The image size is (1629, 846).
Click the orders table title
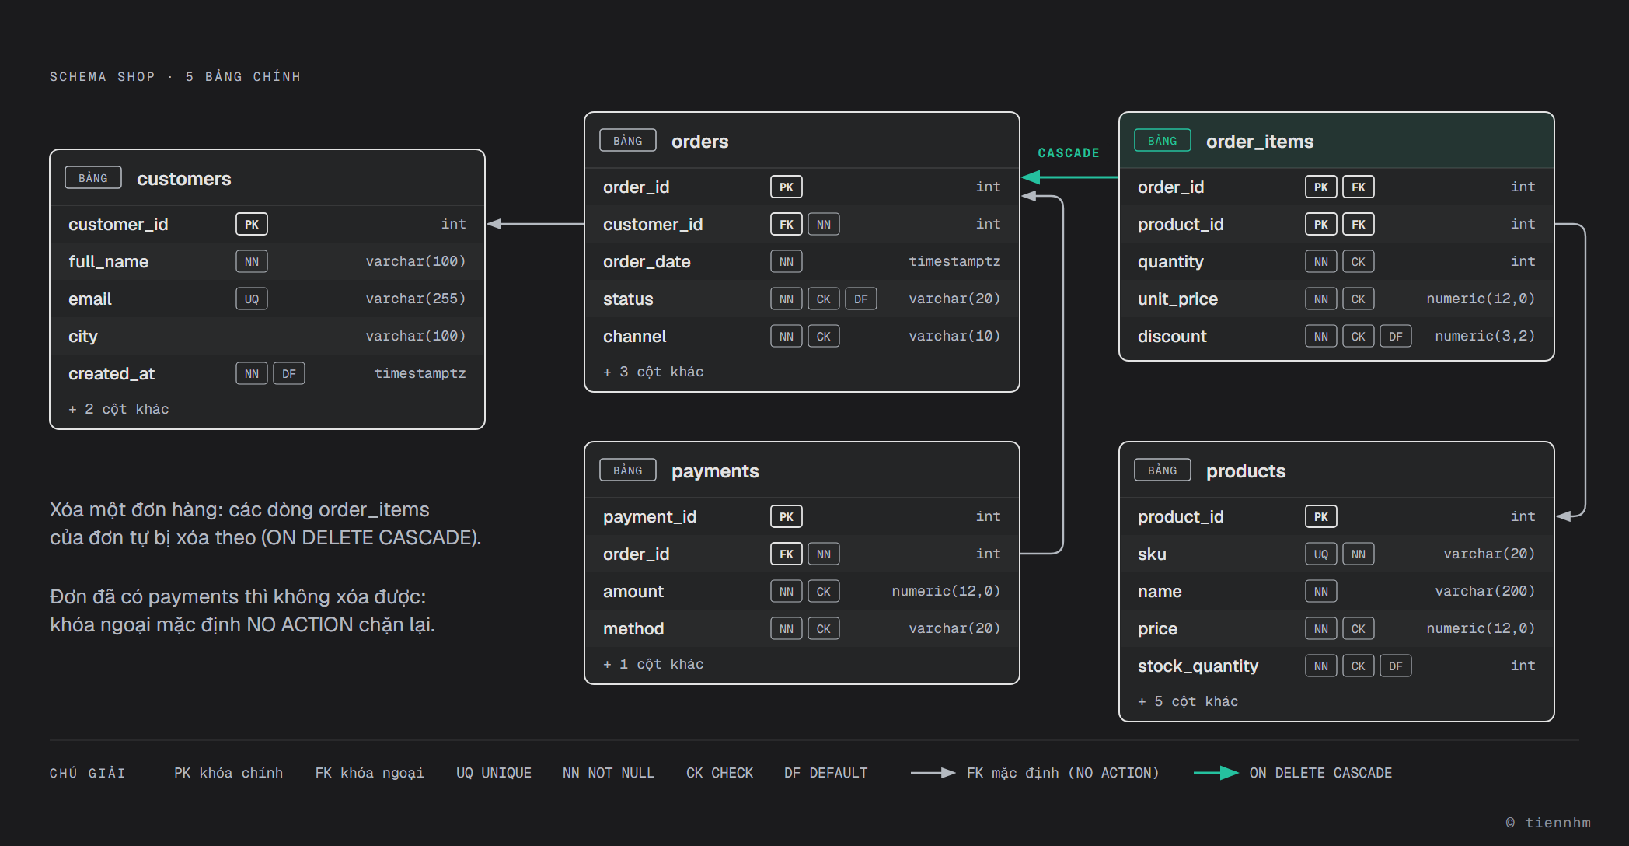click(x=700, y=142)
